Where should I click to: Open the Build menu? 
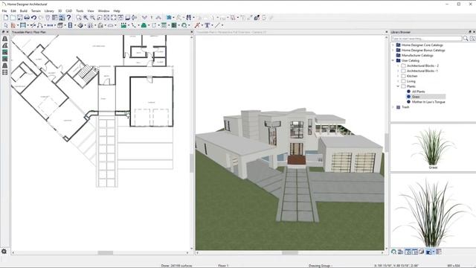(23, 11)
